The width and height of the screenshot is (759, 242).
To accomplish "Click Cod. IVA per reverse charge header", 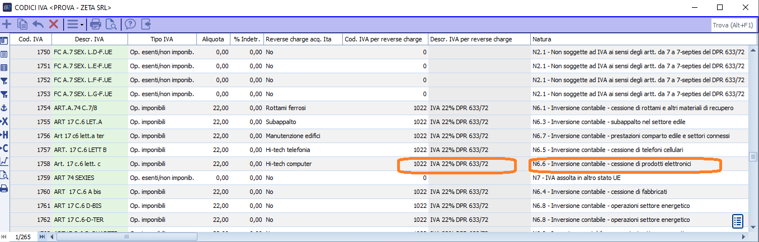I will click(385, 40).
